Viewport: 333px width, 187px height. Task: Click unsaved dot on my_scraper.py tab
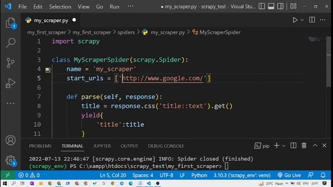(74, 20)
